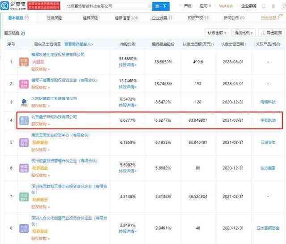Viewport: 286px width, 244px height.
Task: Click the blue logo of shareholder row 4
Action: click(x=24, y=120)
